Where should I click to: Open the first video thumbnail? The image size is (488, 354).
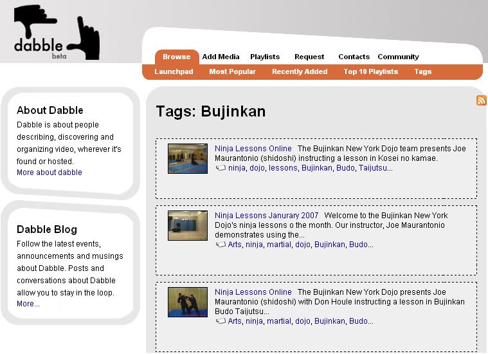click(188, 158)
